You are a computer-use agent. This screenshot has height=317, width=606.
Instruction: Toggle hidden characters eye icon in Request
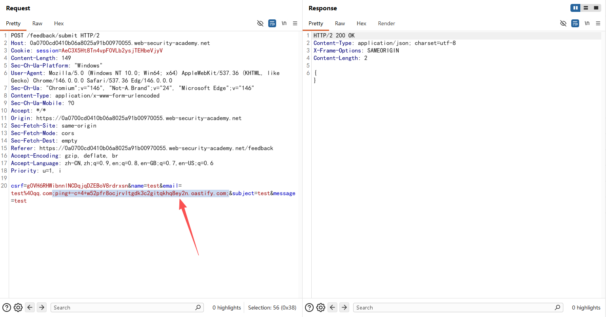260,23
